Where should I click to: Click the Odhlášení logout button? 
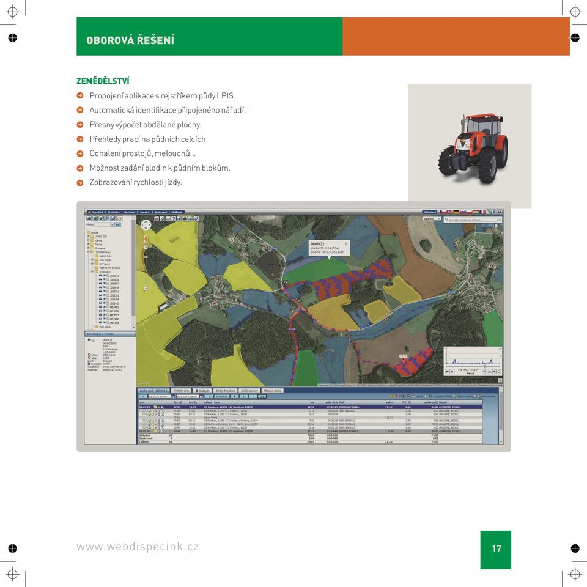point(430,212)
